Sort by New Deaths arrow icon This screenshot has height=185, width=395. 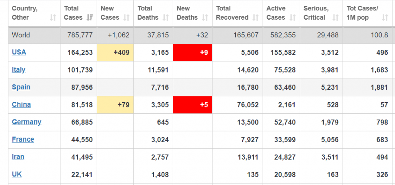tap(205, 18)
